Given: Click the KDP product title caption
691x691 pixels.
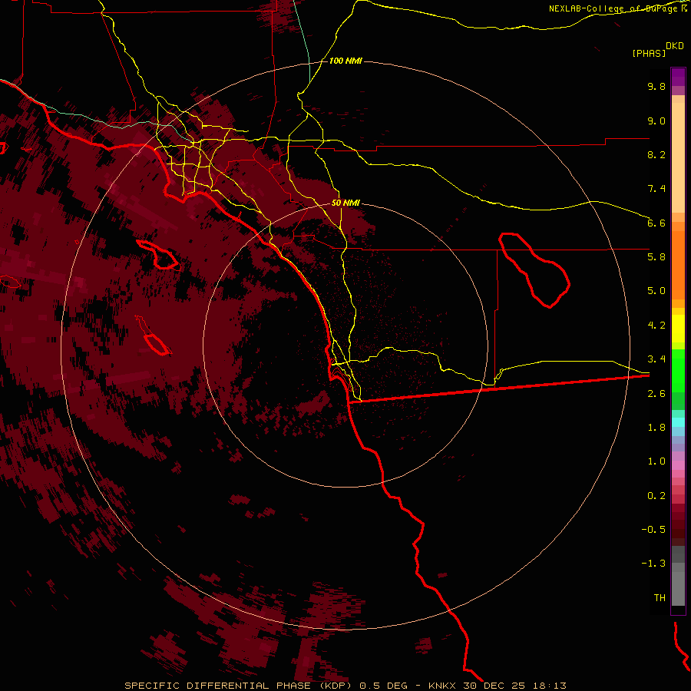Looking at the screenshot, I should [x=345, y=686].
